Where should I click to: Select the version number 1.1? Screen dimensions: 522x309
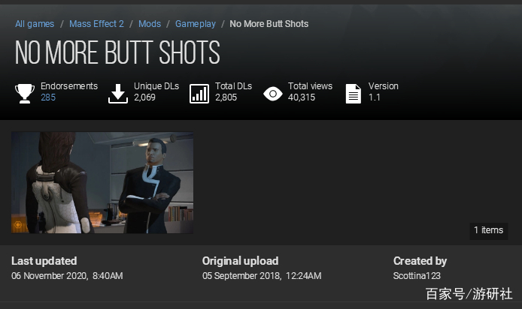tap(374, 97)
